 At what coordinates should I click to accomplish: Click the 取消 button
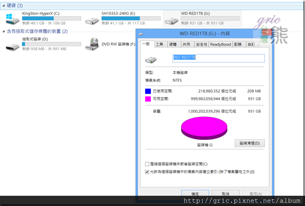coord(225,193)
